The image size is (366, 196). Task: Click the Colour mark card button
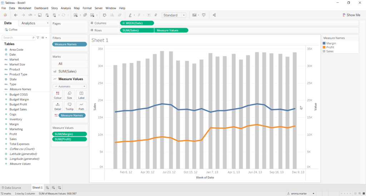click(58, 95)
